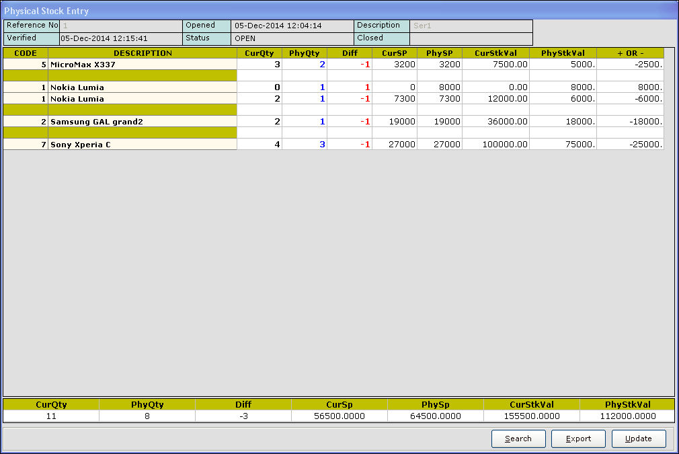Click the 8000. plus-or-minus value for Nokia Lumia

point(631,87)
